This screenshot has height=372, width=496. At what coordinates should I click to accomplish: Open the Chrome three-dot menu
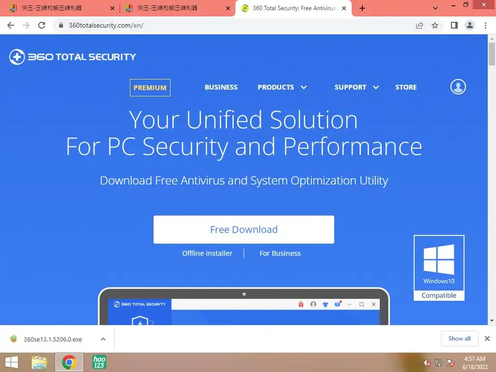pyautogui.click(x=485, y=25)
